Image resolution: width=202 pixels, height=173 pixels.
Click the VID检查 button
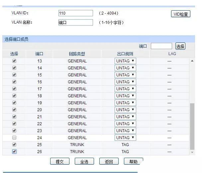181,14
